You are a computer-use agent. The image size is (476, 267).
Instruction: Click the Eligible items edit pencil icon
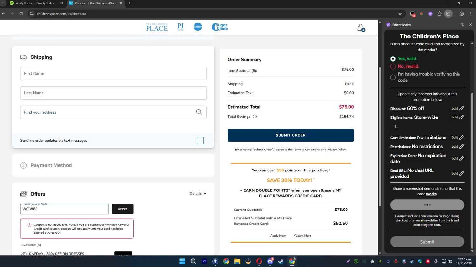point(462,117)
